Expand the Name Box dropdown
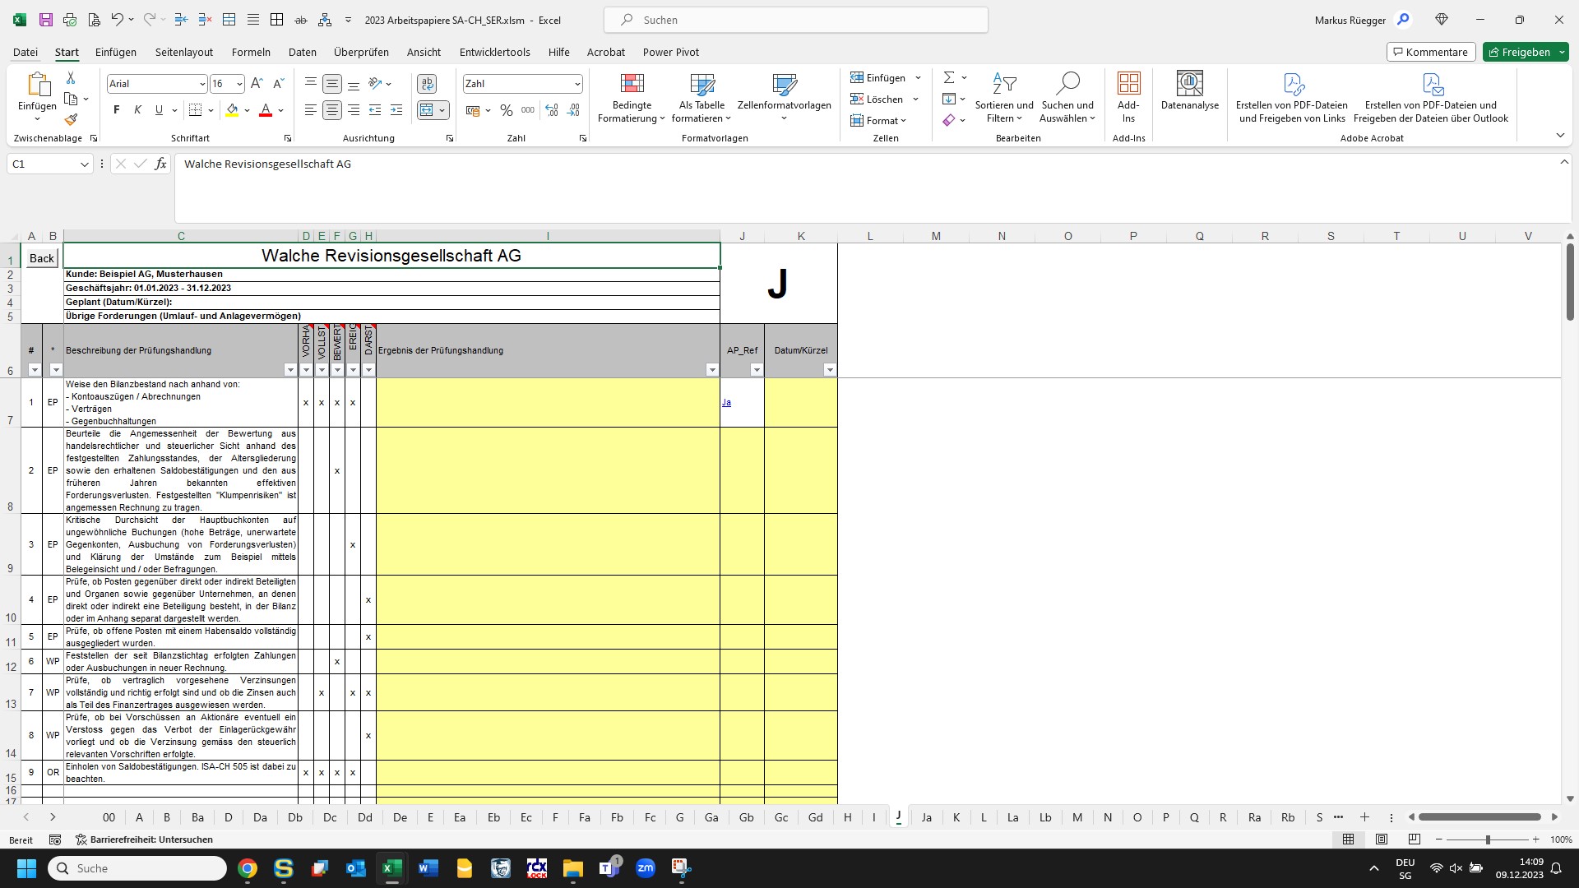Screen dimensions: 1579x888 point(84,164)
